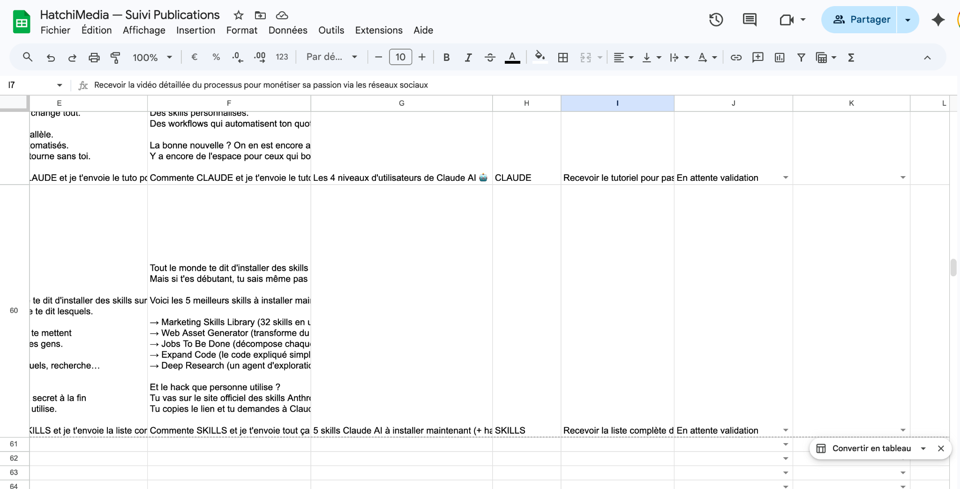
Task: Apply euro currency format
Action: 194,57
